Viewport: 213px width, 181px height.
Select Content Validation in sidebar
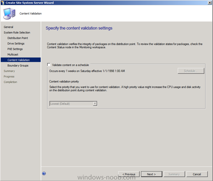pos(21,60)
